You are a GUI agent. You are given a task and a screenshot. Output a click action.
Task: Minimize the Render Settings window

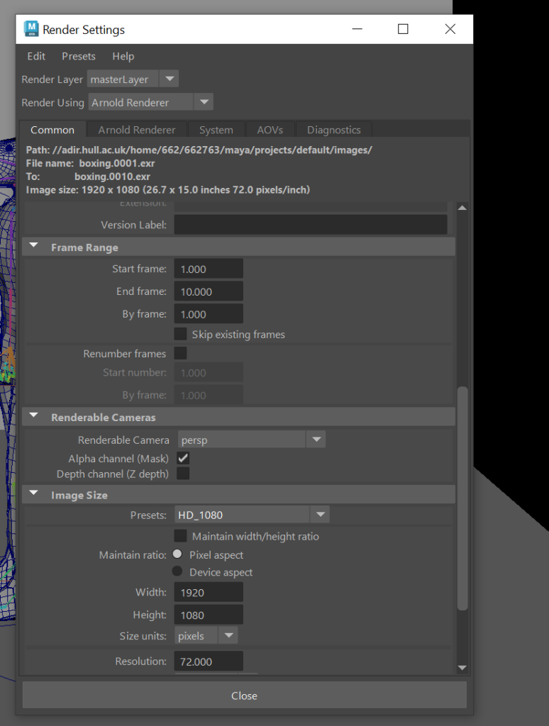pyautogui.click(x=357, y=29)
